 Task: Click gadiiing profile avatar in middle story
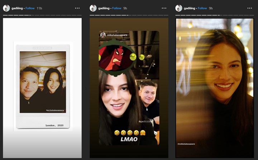pyautogui.click(x=93, y=8)
